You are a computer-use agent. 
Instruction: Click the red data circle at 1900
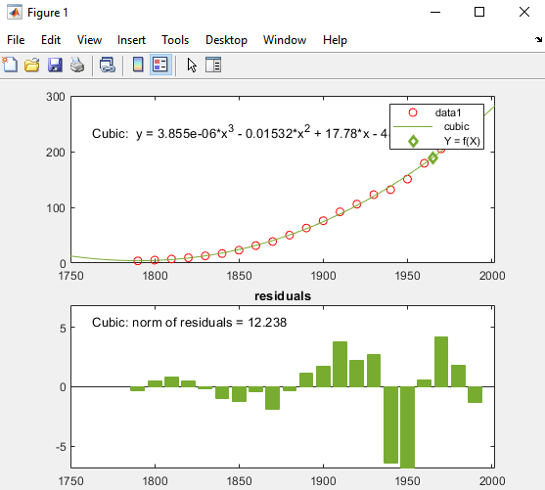[x=323, y=221]
